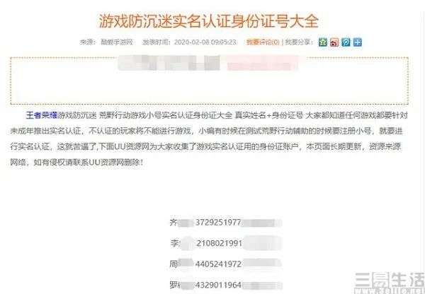Open the blurred pink banner ad

point(262,63)
